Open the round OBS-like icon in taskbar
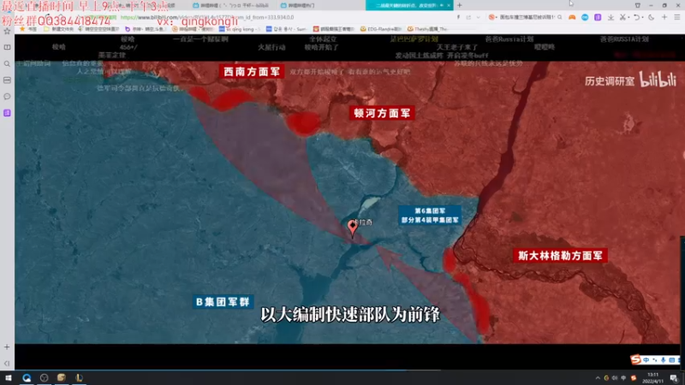Viewport: 685px width, 385px height. [x=44, y=377]
